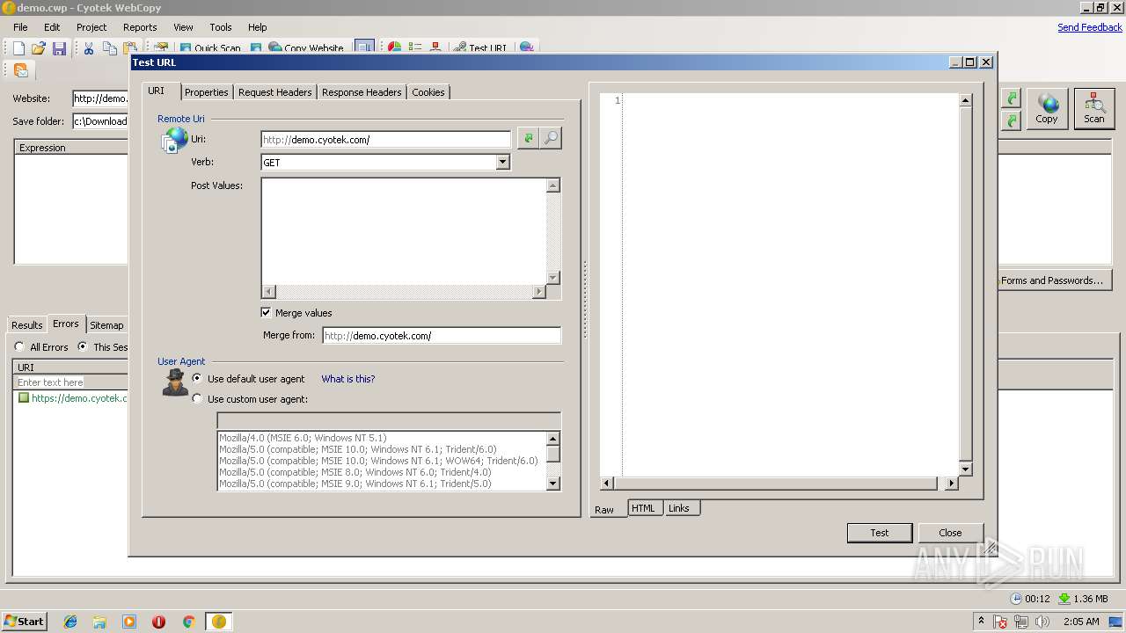Open Google Chrome from the taskbar

click(188, 622)
